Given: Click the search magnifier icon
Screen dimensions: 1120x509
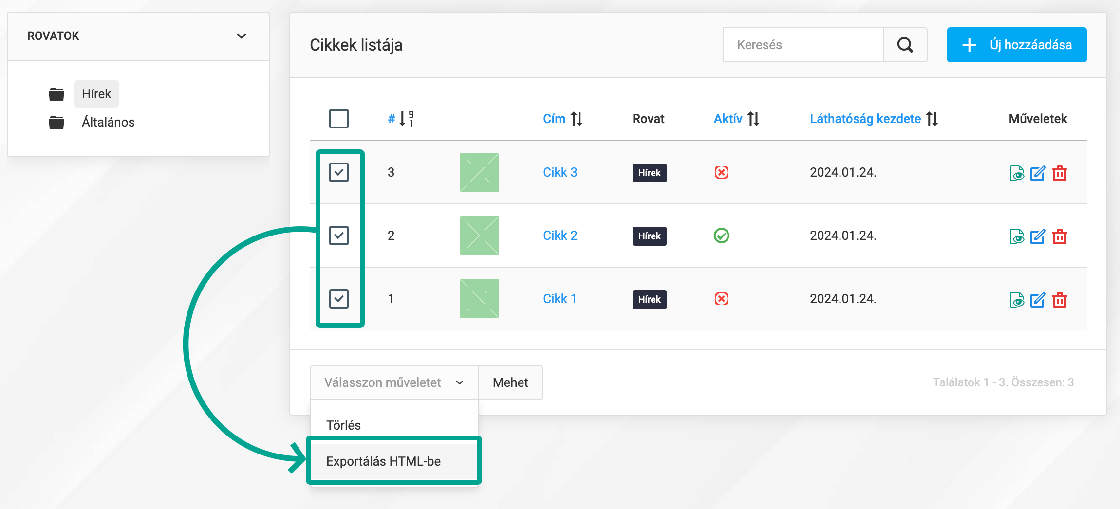Looking at the screenshot, I should coord(905,45).
